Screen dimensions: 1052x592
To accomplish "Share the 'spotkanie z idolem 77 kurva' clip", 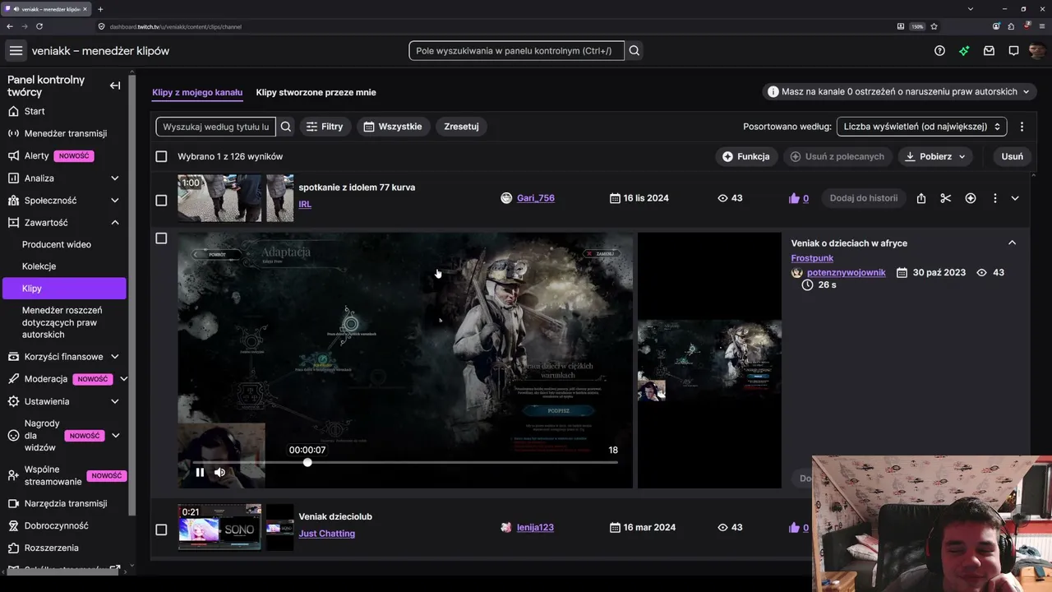I will pyautogui.click(x=921, y=198).
